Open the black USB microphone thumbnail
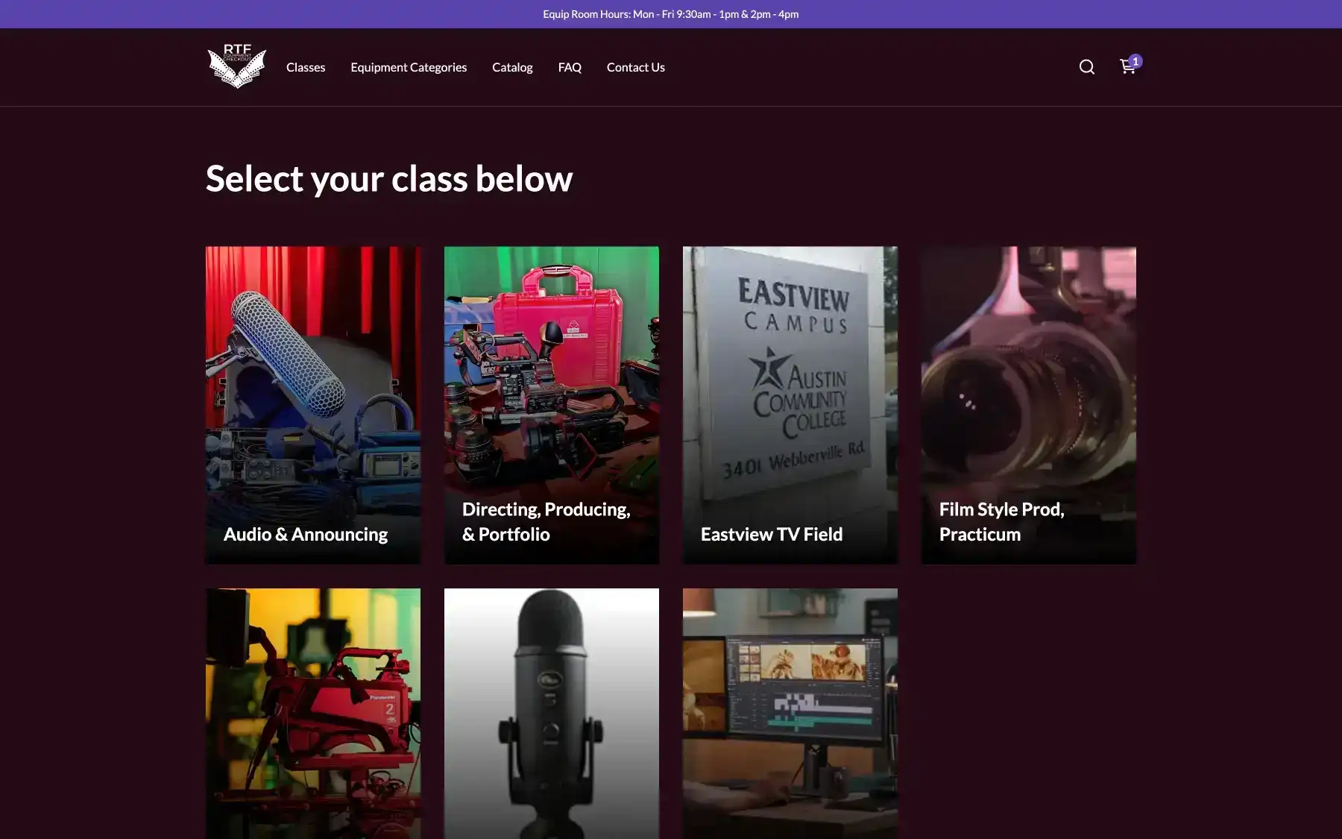This screenshot has width=1342, height=839. click(552, 713)
